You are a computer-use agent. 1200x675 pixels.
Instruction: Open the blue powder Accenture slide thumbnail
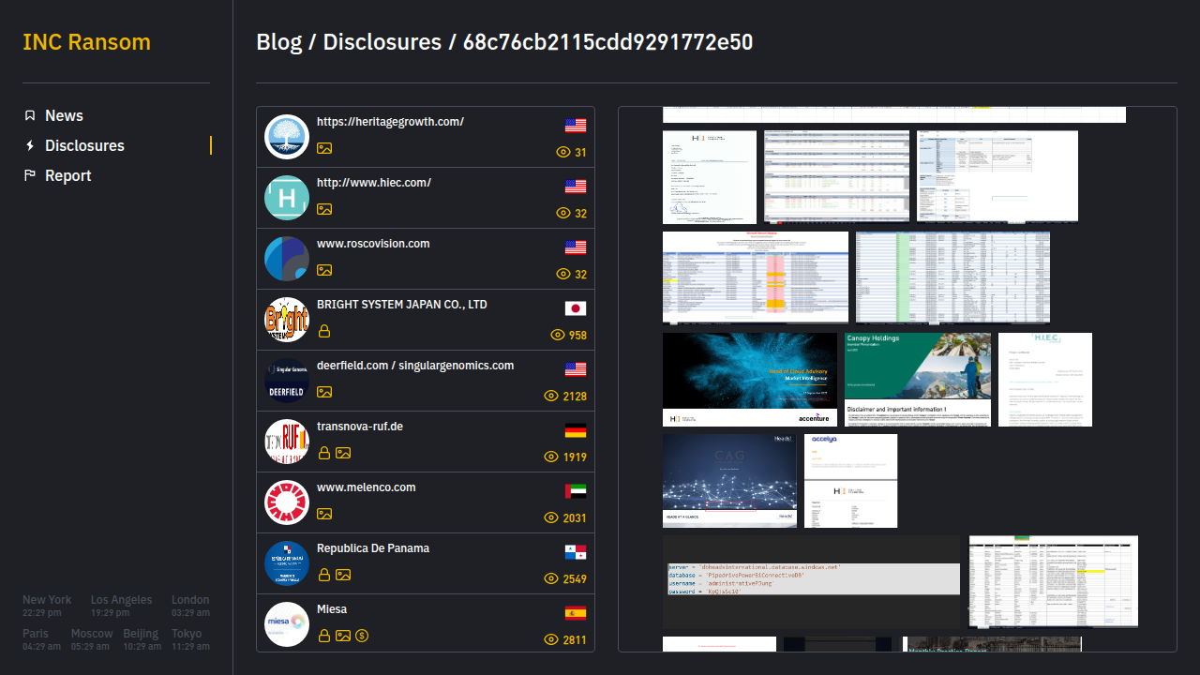750,380
